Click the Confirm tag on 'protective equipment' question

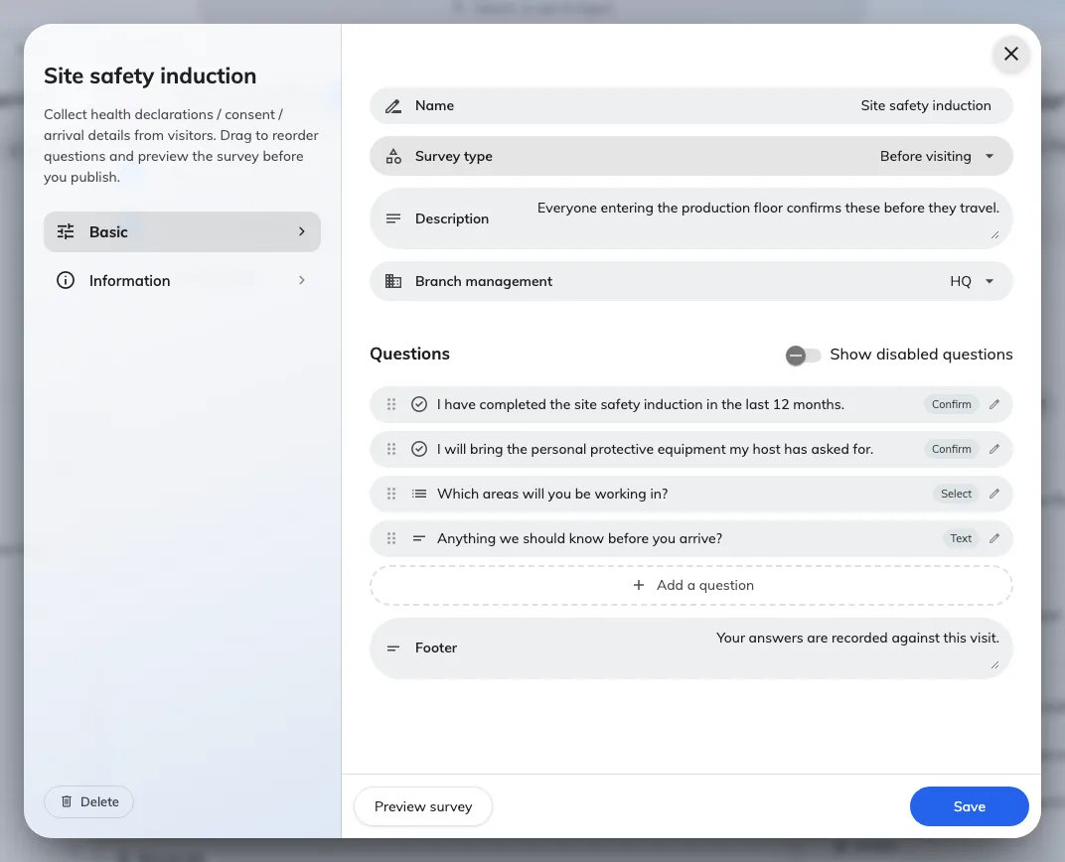(951, 449)
